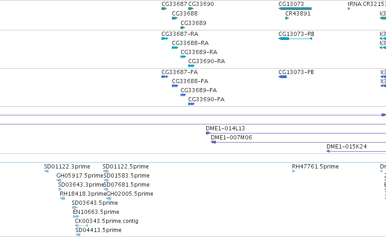Select the SD01122.3prime EST
This screenshot has height=237, width=386.
coord(47,171)
